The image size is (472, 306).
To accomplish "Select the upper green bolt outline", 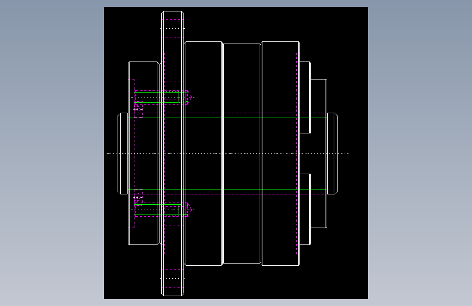I will (161, 97).
